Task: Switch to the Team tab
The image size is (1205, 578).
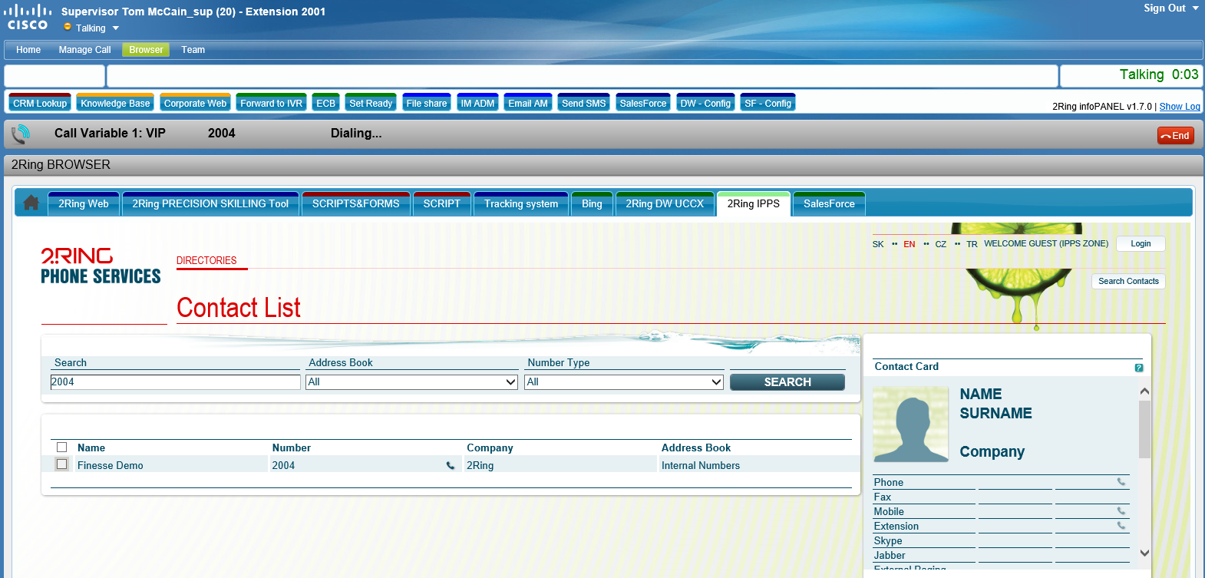Action: click(x=193, y=50)
